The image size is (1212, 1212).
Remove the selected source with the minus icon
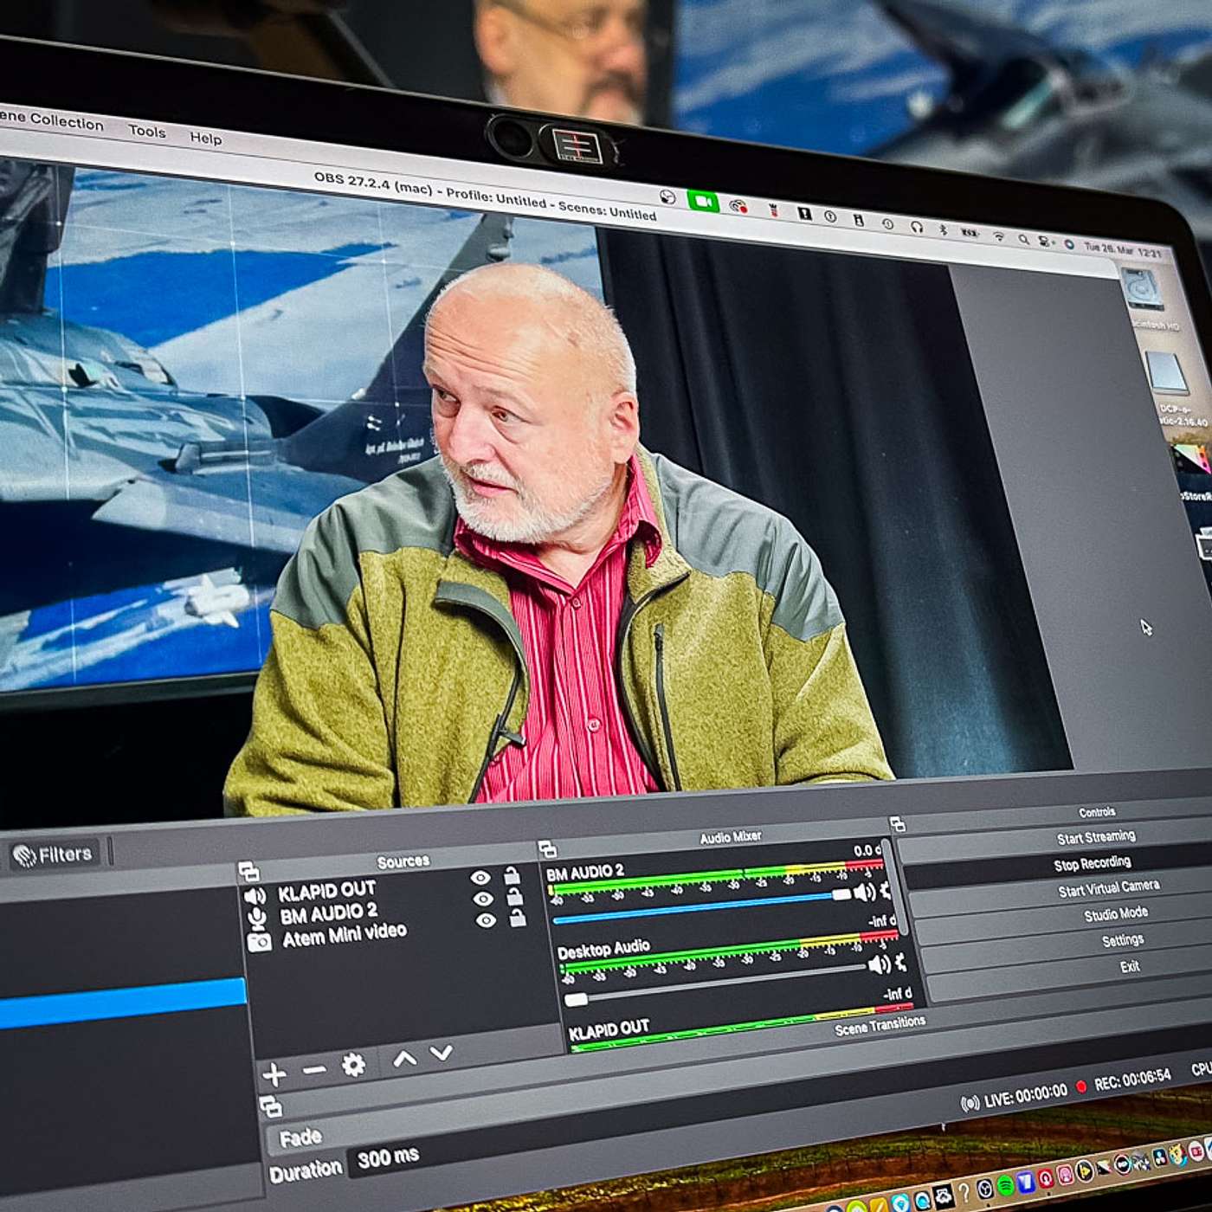tap(314, 1070)
